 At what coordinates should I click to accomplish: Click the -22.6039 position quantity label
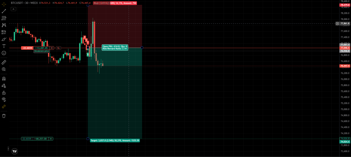pos(28,48)
